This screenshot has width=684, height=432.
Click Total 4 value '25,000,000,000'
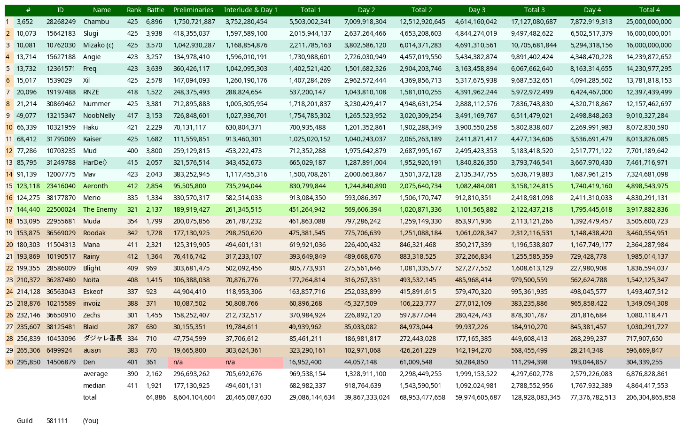pos(649,22)
